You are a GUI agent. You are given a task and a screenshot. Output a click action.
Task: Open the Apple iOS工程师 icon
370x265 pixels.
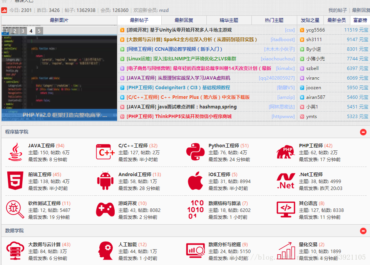195,181
